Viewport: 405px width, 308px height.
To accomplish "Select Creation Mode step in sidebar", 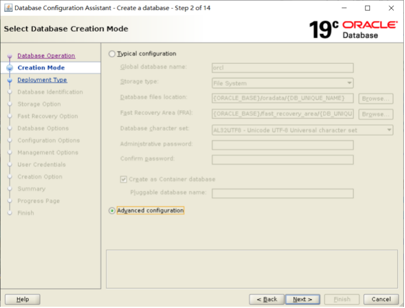I will pos(41,68).
